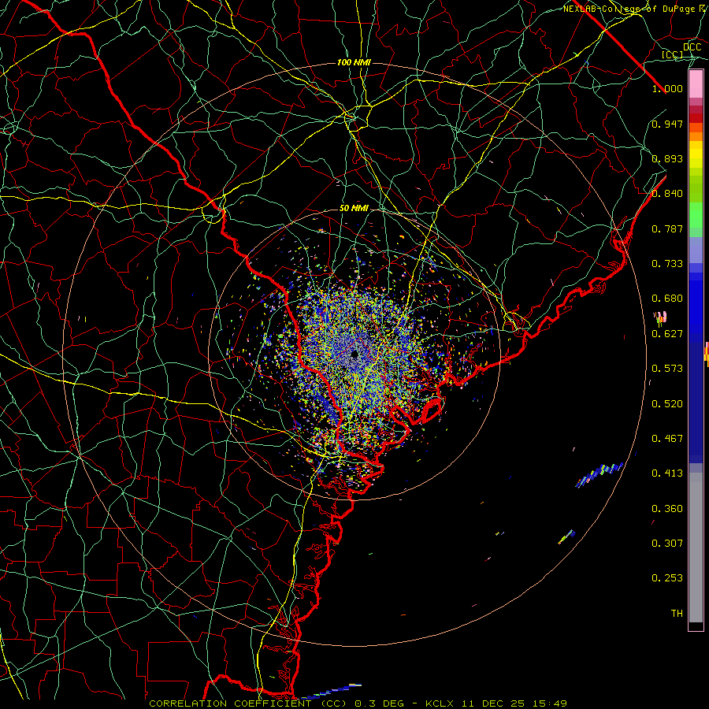
Task: Click the 0.840 scale value
Action: (667, 194)
